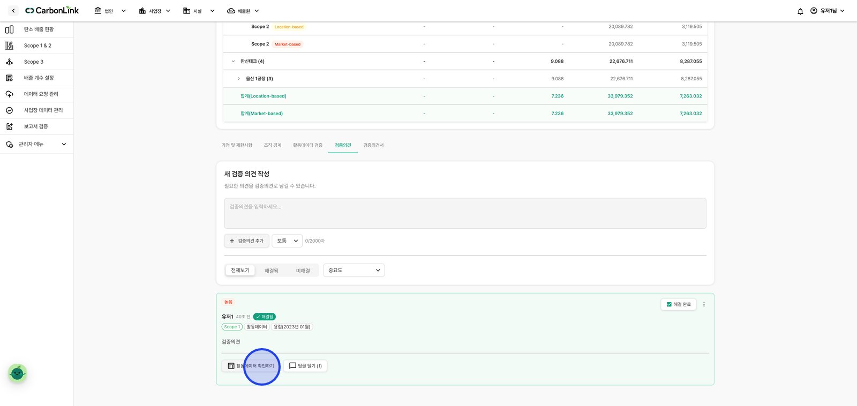Click the notification bell icon
Image resolution: width=857 pixels, height=406 pixels.
point(800,11)
